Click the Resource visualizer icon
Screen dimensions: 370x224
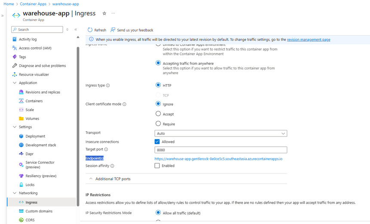(15, 74)
